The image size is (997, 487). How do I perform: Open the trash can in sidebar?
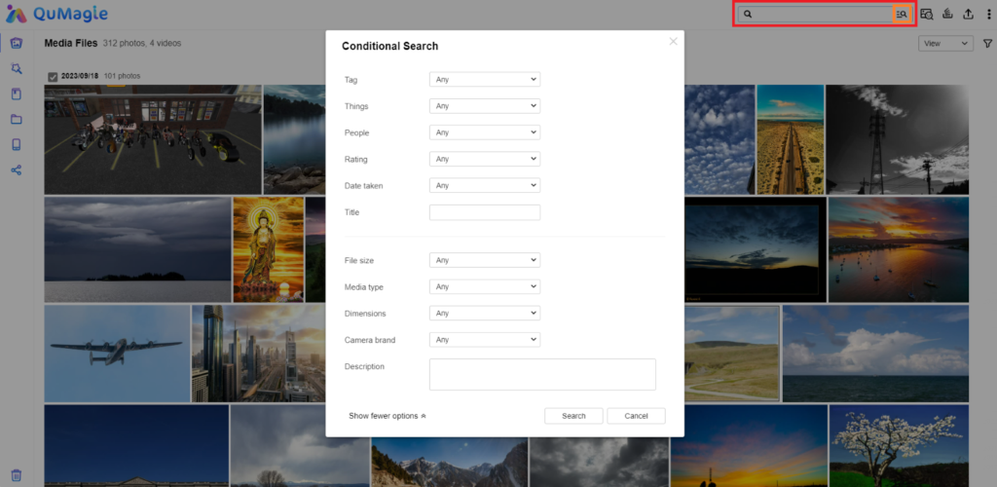17,476
